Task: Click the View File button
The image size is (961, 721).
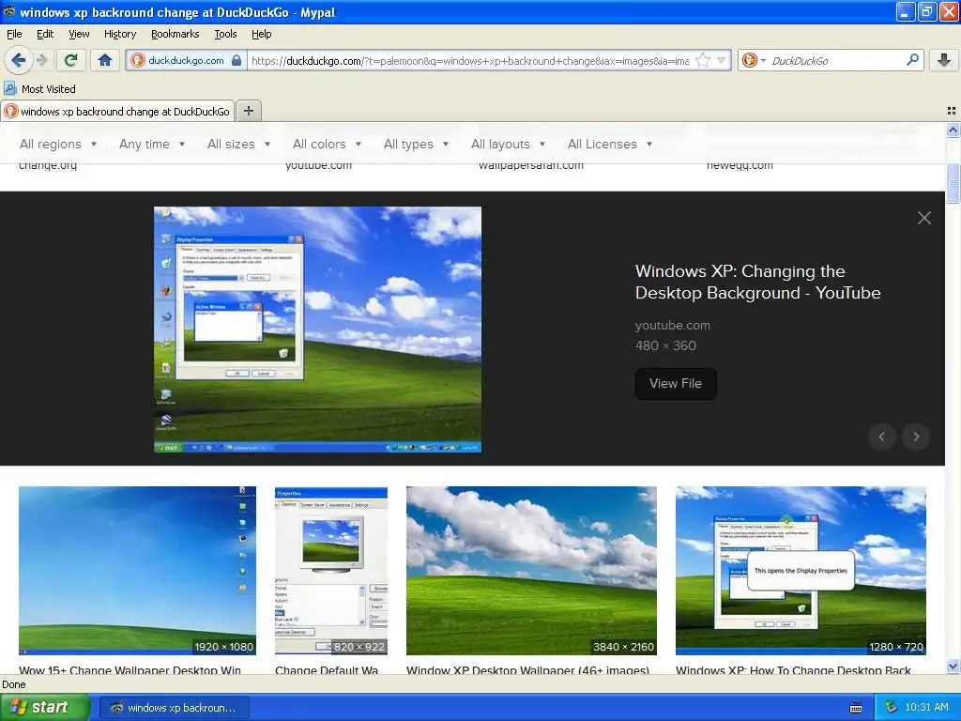Action: (x=676, y=383)
